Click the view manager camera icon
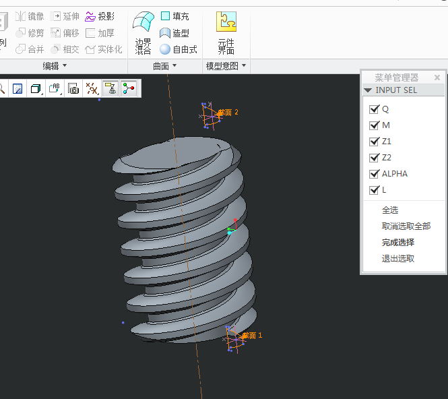 tap(73, 88)
